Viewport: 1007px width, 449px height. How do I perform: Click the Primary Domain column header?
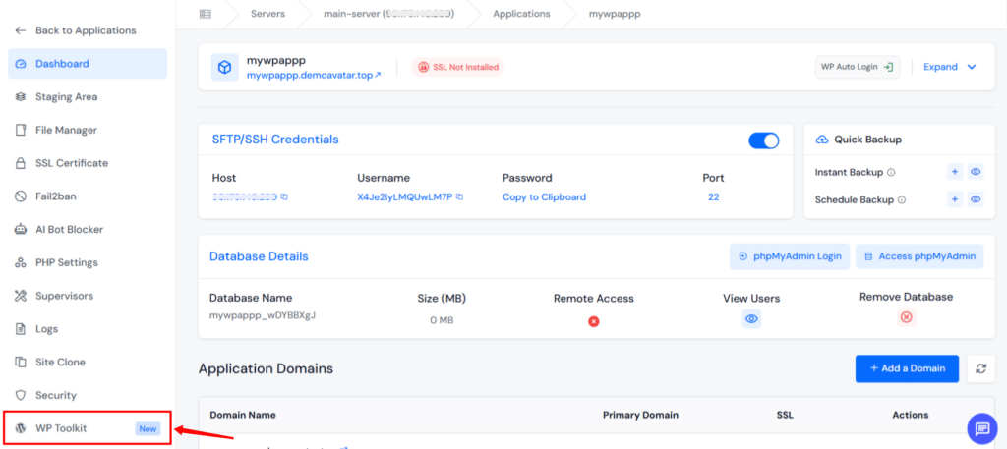point(640,415)
